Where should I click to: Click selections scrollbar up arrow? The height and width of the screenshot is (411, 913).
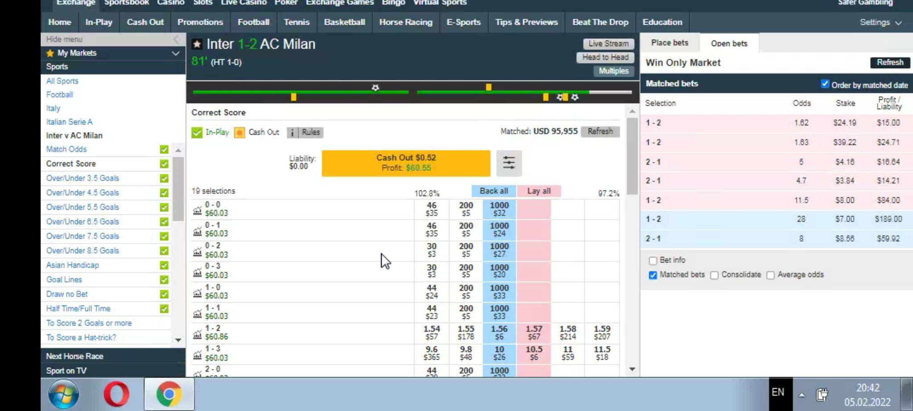point(632,111)
